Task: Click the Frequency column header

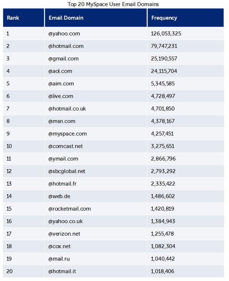Action: 164,18
